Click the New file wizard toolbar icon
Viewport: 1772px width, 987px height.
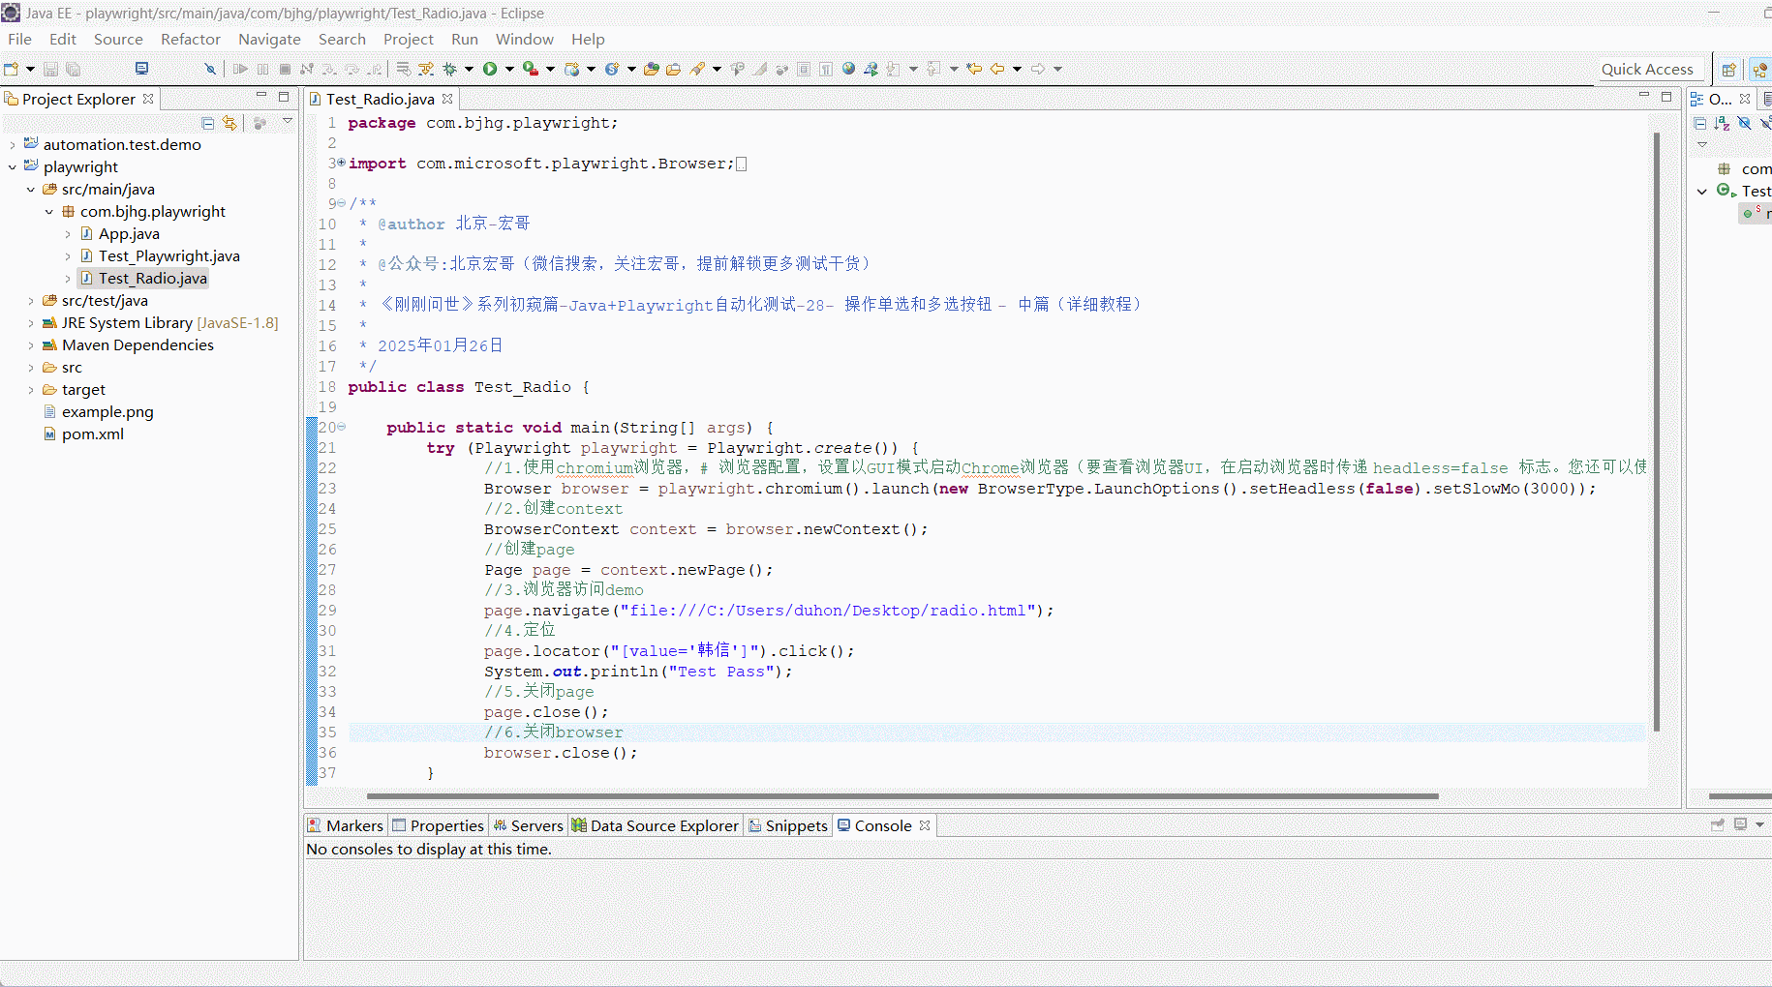pyautogui.click(x=12, y=69)
